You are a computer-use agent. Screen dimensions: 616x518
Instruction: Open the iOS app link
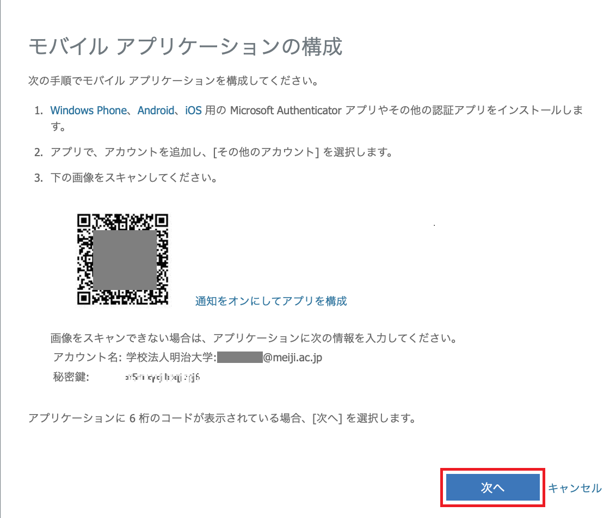pyautogui.click(x=193, y=110)
